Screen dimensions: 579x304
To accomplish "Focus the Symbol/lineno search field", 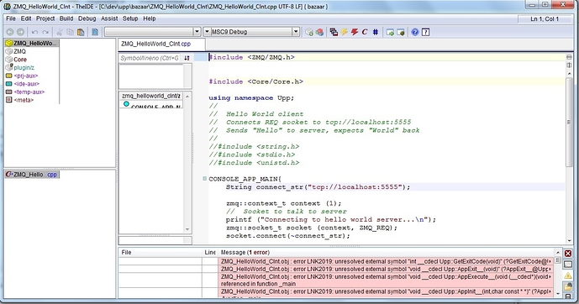I will [150, 58].
